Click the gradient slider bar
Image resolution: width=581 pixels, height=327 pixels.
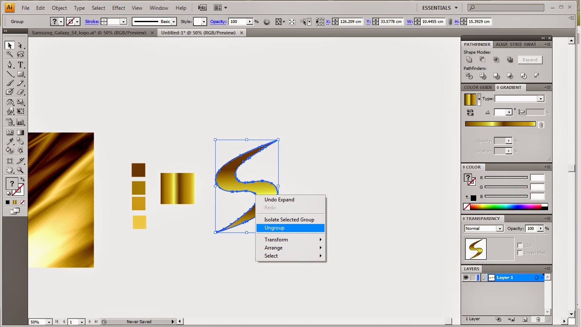(501, 124)
